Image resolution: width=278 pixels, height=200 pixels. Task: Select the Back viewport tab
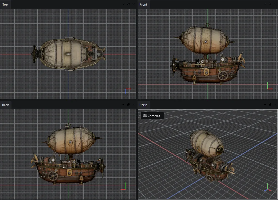pyautogui.click(x=6, y=105)
